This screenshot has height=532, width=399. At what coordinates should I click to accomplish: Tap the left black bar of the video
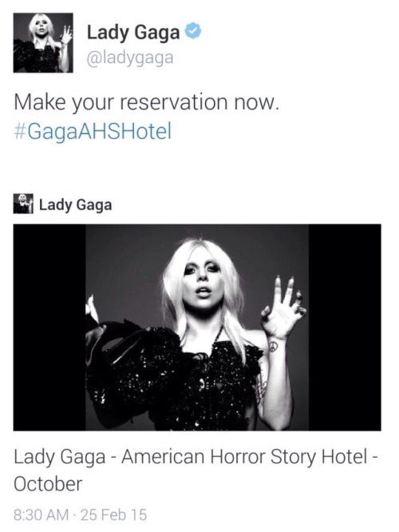[49, 328]
